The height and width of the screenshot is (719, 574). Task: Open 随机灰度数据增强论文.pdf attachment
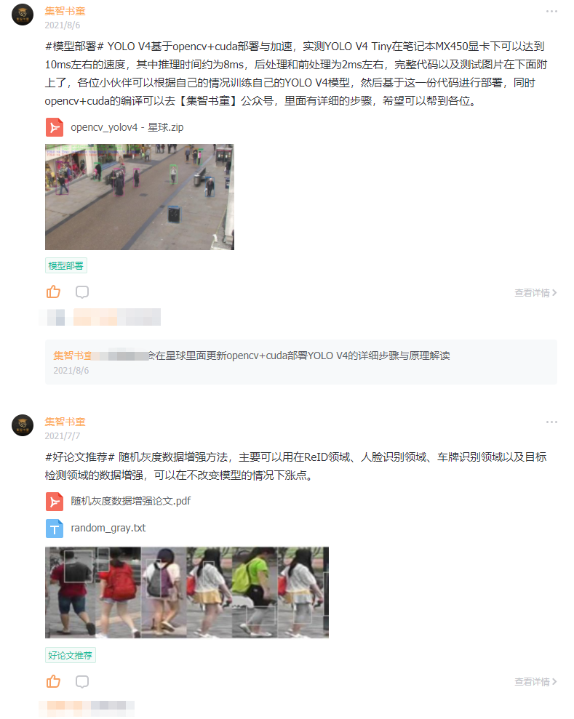click(130, 501)
